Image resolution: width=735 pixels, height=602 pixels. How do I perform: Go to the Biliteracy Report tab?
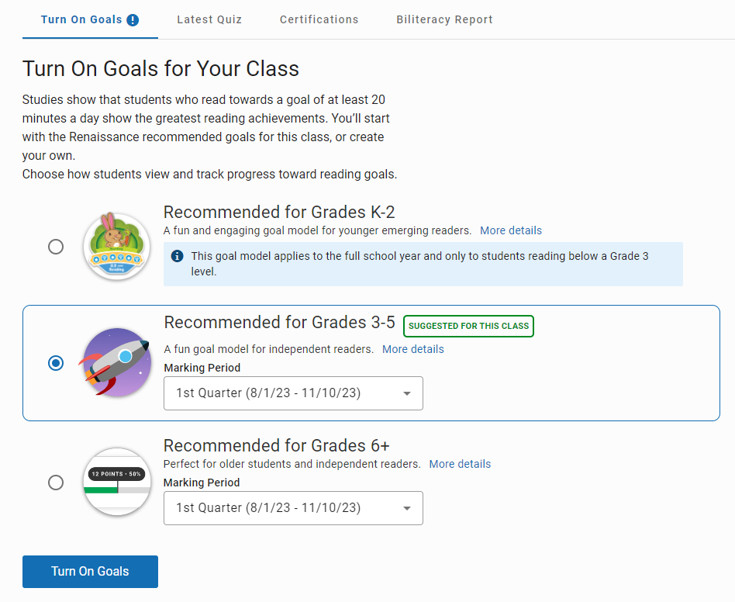(x=445, y=19)
